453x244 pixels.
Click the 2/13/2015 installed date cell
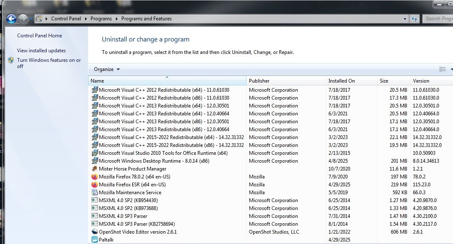pos(339,153)
